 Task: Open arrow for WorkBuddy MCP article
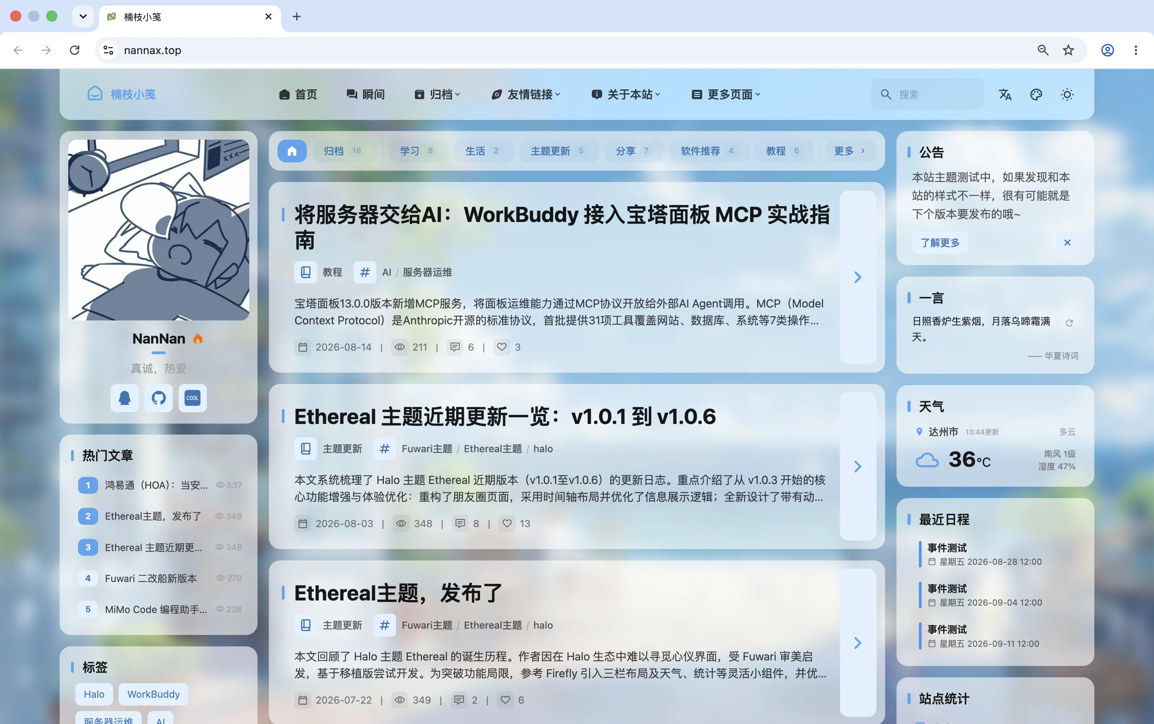pyautogui.click(x=858, y=277)
